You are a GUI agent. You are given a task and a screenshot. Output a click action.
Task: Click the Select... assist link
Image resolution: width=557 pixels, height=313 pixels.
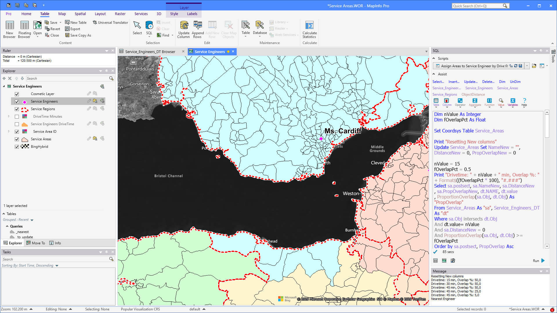pyautogui.click(x=438, y=82)
